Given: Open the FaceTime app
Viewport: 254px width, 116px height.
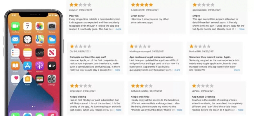Looking at the screenshot, I should click(x=15, y=26).
